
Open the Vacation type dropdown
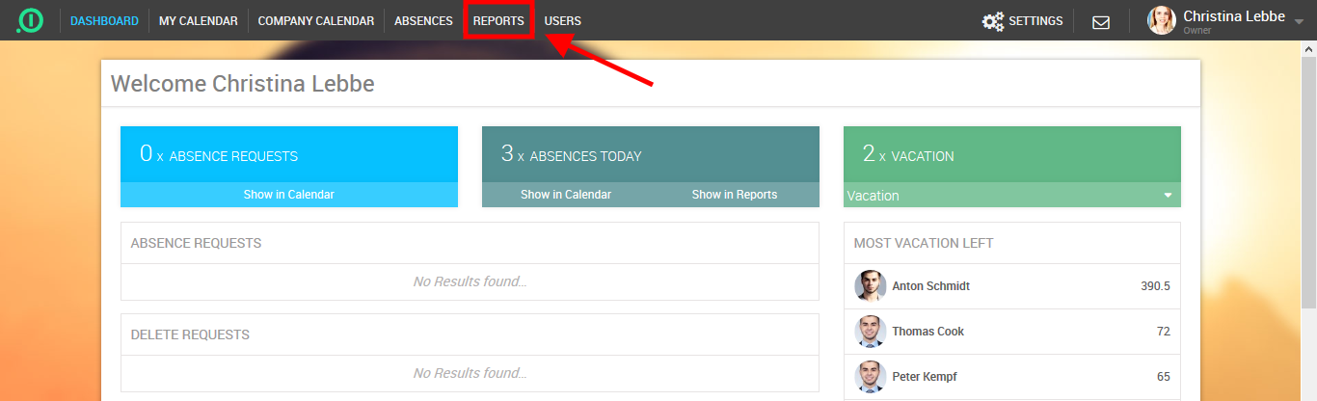tap(1011, 196)
